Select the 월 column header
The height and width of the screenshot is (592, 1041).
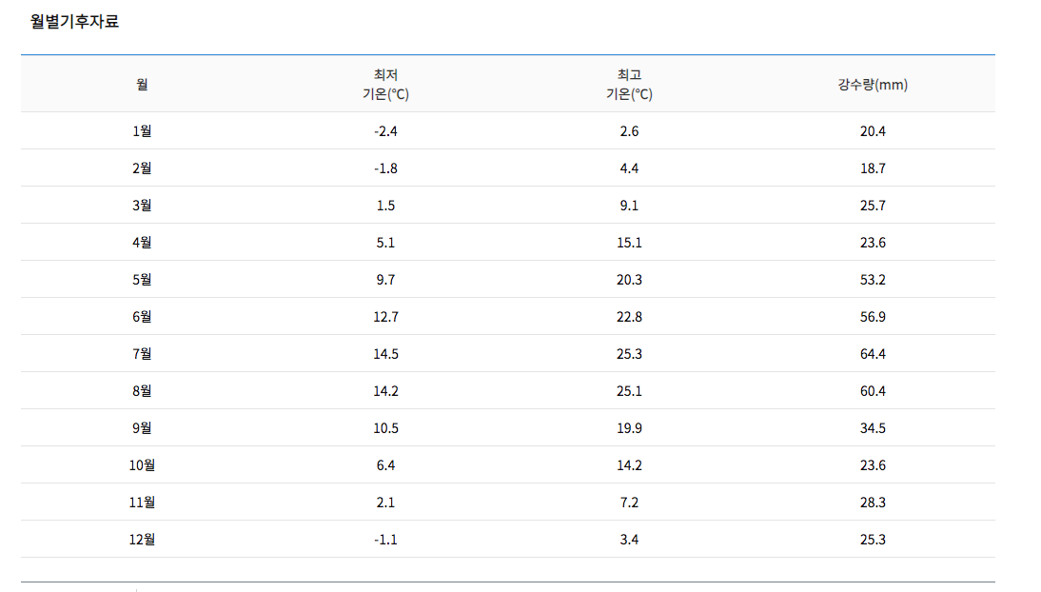tap(142, 85)
